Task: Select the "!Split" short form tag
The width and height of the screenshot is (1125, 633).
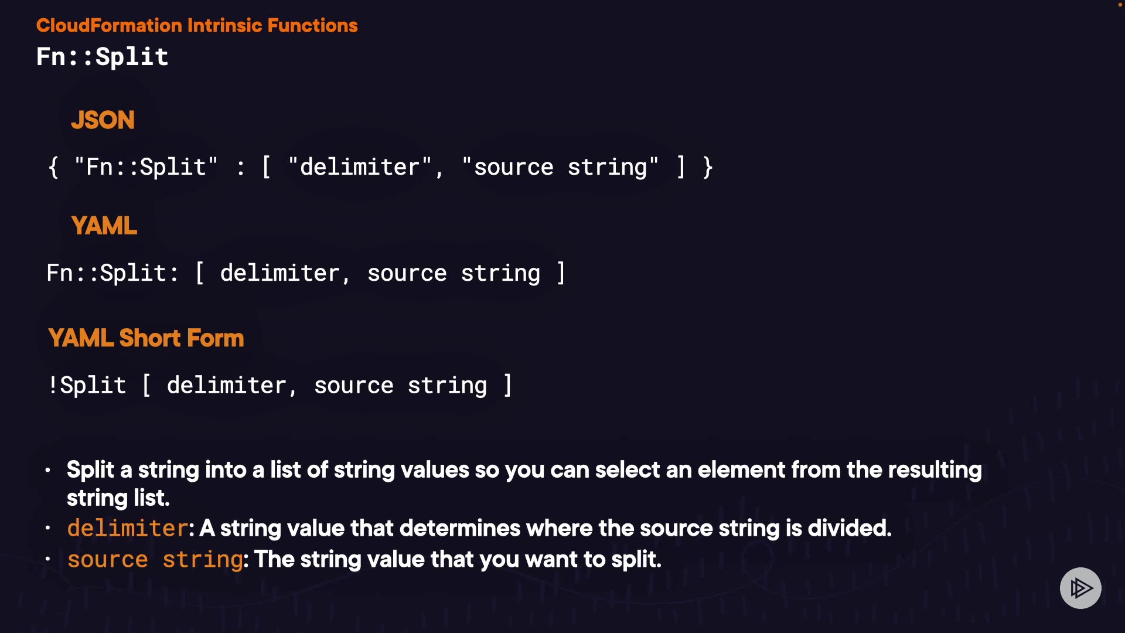Action: 87,386
